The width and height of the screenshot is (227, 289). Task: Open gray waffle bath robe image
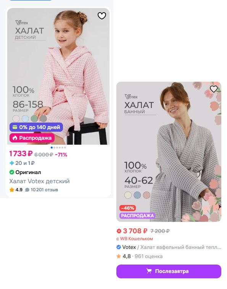(169, 152)
